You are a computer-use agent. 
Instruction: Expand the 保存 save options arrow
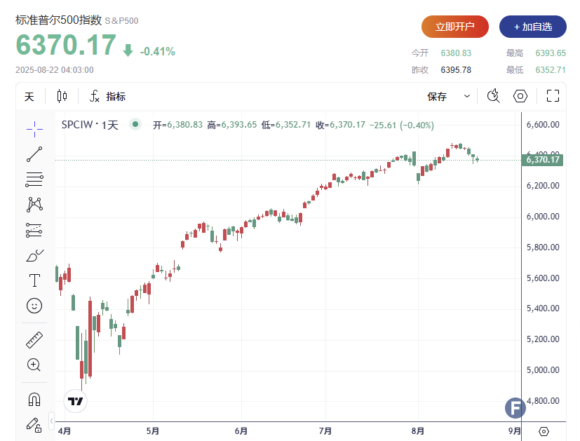tap(467, 97)
